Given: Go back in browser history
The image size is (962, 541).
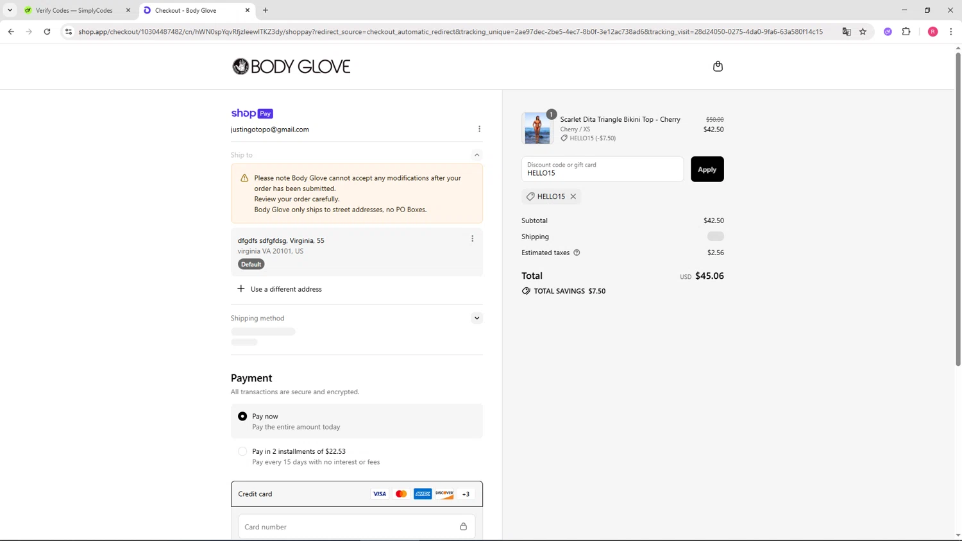Looking at the screenshot, I should click(11, 31).
